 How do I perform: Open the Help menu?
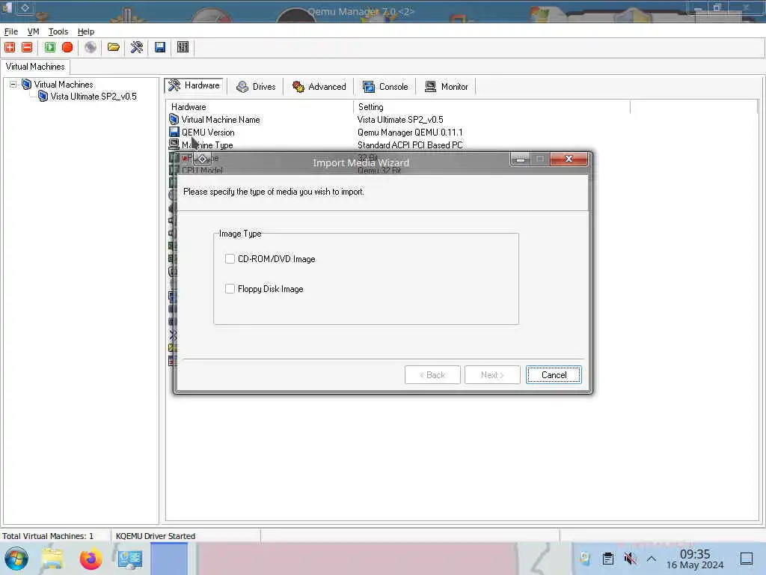(x=86, y=31)
